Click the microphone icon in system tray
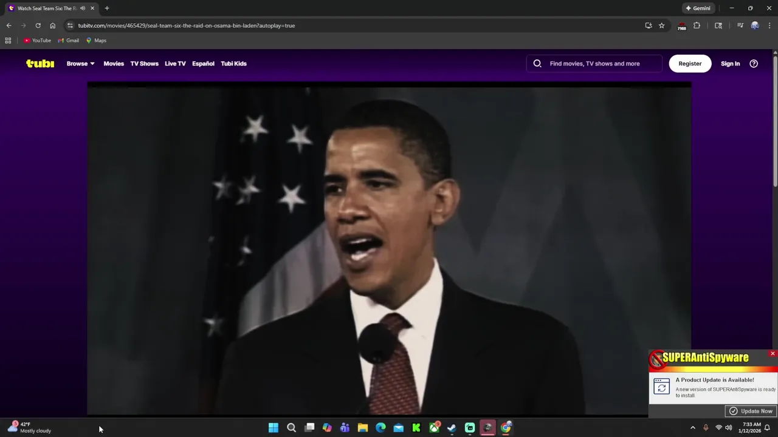The width and height of the screenshot is (778, 437). 706,428
